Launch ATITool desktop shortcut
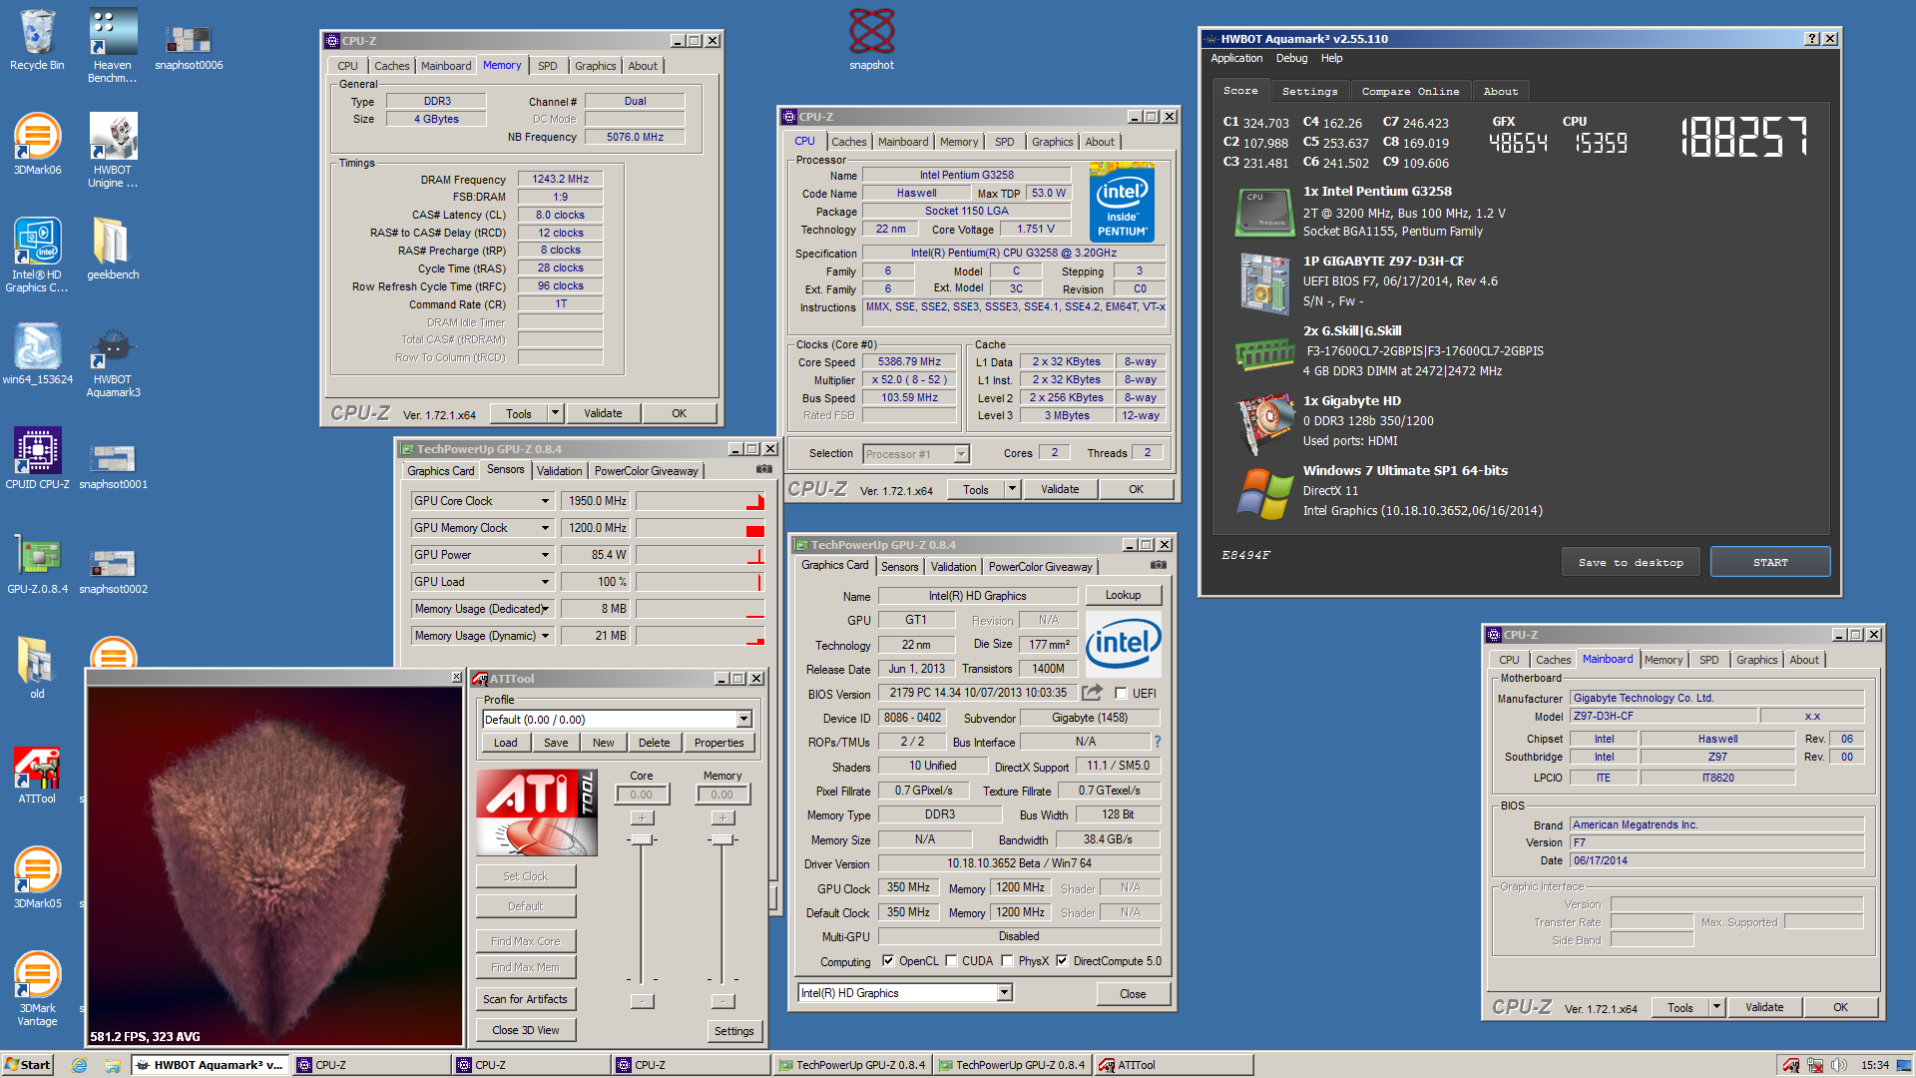 [x=37, y=774]
